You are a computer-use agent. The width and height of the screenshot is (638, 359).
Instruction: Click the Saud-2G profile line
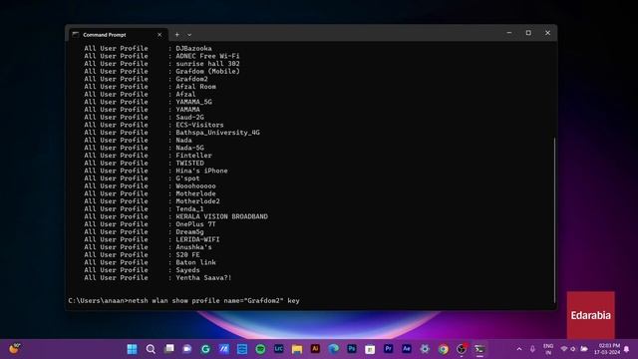point(144,118)
